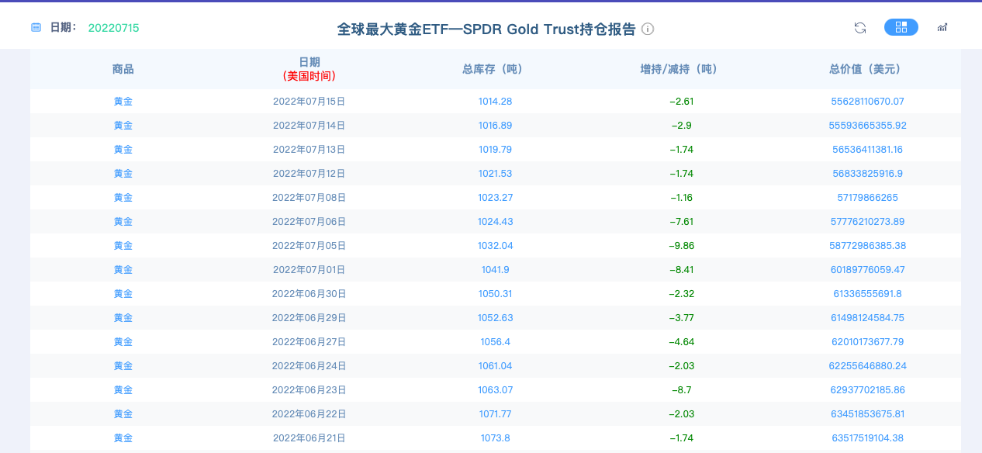Click change value -1.16
This screenshot has height=453, width=982.
click(682, 197)
